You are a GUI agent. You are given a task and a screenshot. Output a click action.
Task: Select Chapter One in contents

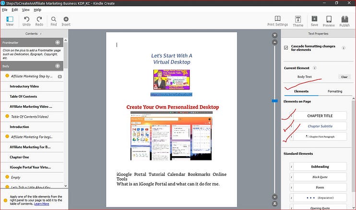[32, 157]
